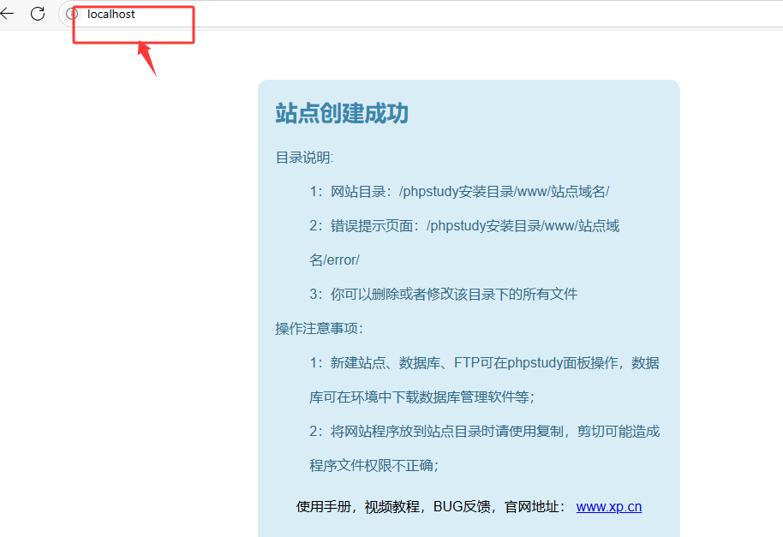Click the 错误提示页面 line

tap(464, 226)
